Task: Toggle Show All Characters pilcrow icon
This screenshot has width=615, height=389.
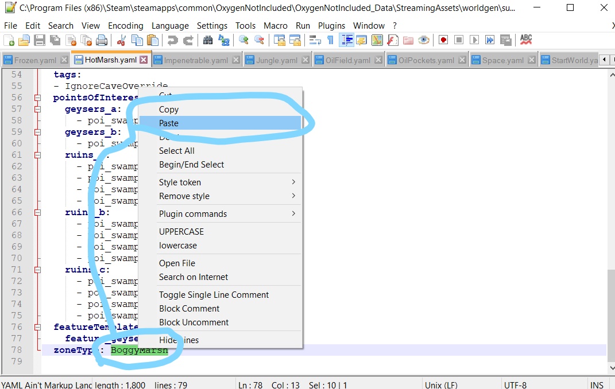Action: (330, 40)
